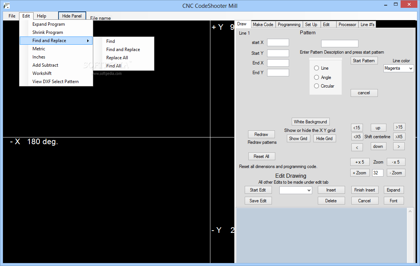The image size is (420, 266).
Task: Click the cancel button under Start Pattern
Action: (x=364, y=93)
